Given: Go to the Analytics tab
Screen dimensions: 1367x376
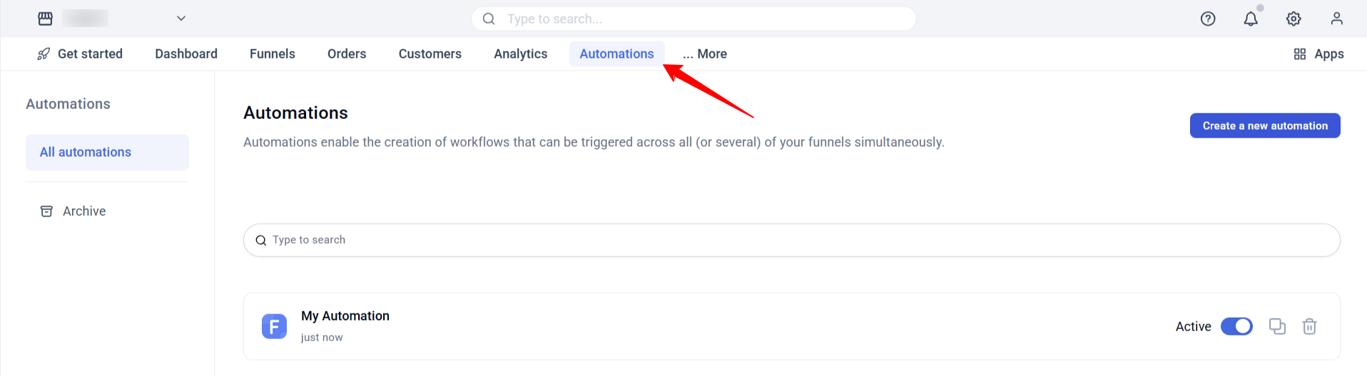Looking at the screenshot, I should point(521,54).
